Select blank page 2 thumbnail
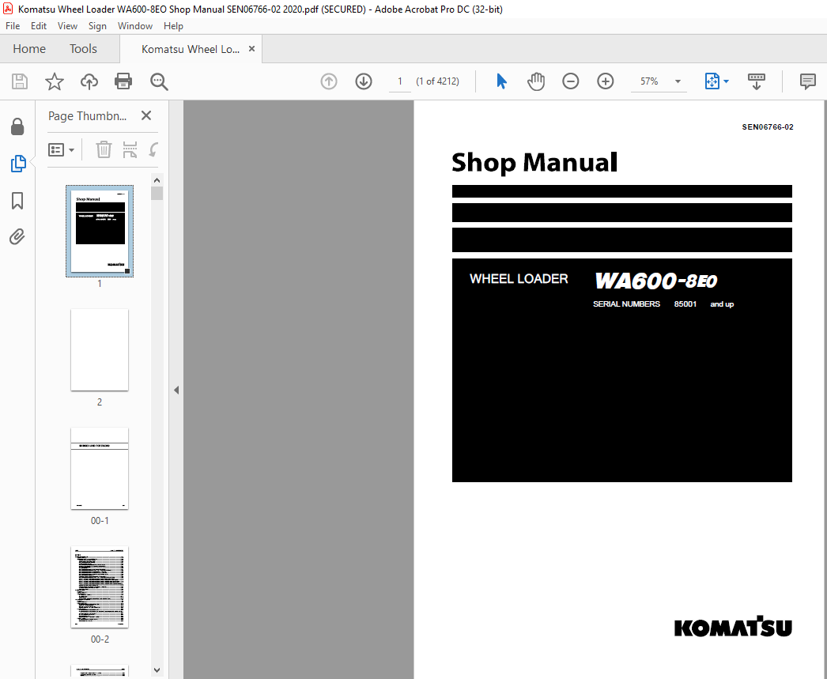Viewport: 827px width, 679px height. coord(100,350)
